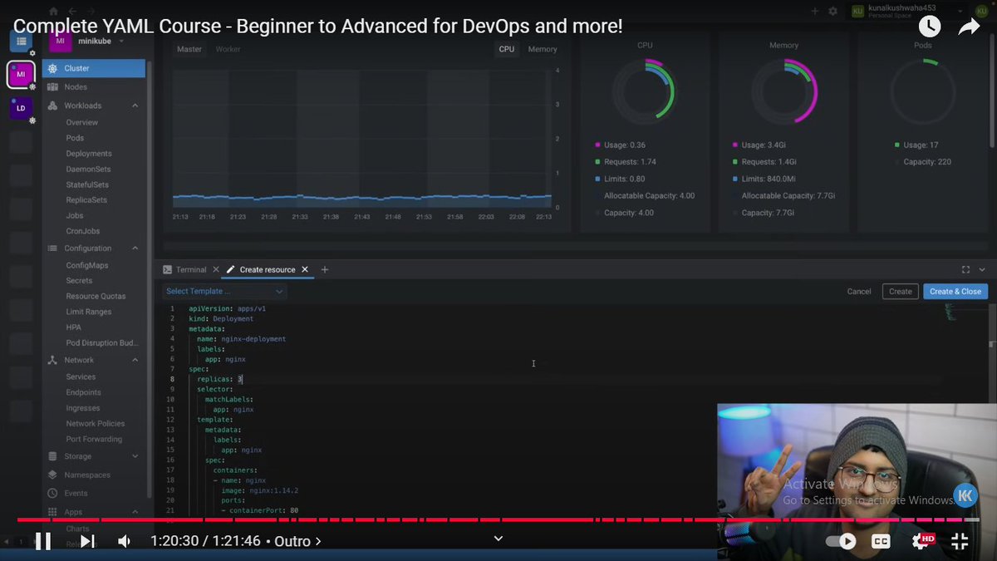Open the Outro chapter list
The height and width of the screenshot is (561, 997).
[x=297, y=541]
